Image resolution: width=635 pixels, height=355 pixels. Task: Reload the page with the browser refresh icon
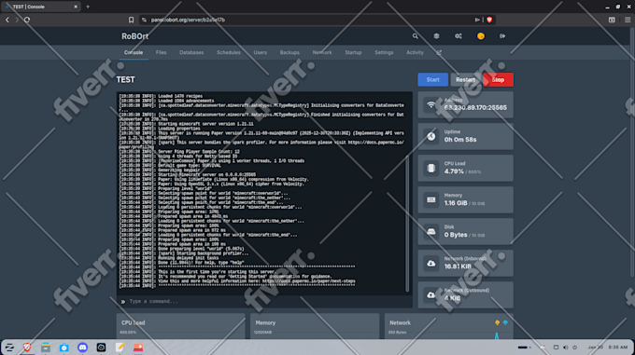tap(27, 20)
